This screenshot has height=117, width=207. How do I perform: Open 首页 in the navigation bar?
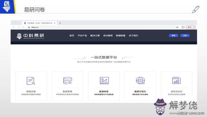72,36
